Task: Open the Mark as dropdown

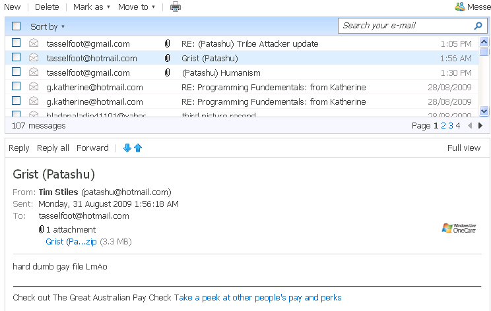Action: [92, 7]
